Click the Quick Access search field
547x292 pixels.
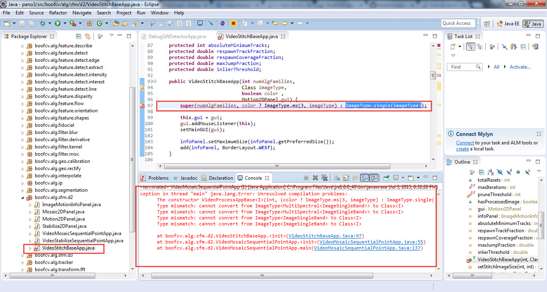click(458, 23)
